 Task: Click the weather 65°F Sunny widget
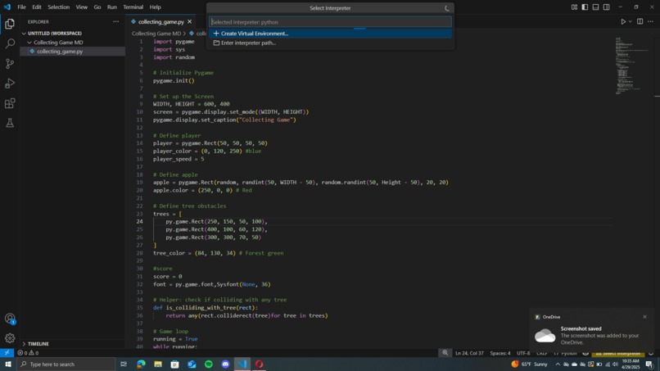coord(530,364)
